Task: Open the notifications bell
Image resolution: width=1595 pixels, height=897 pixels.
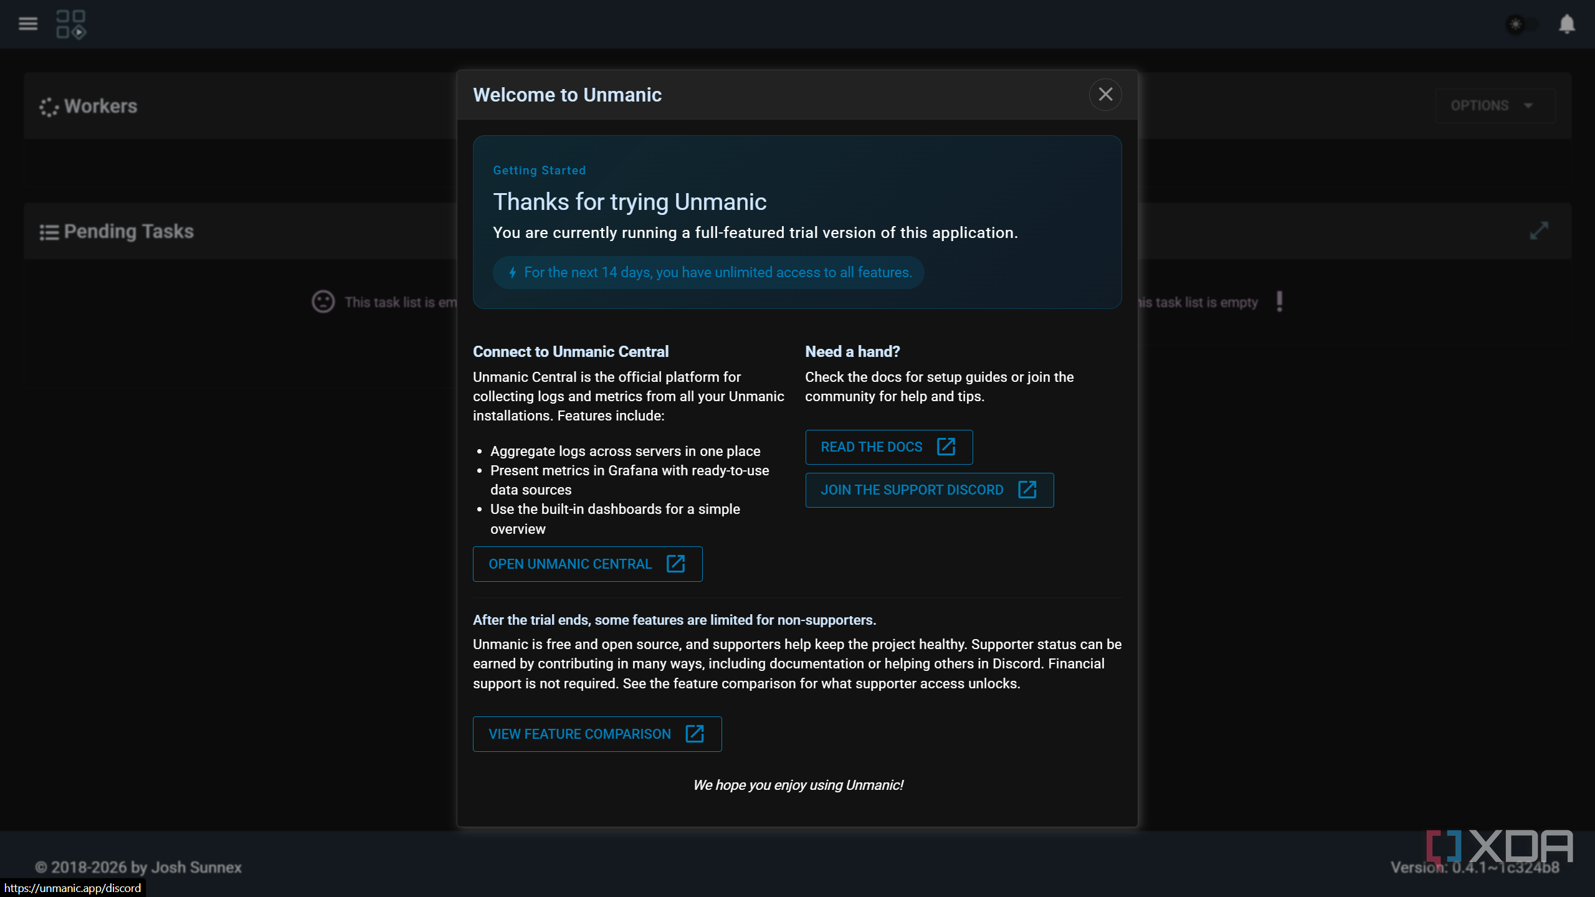Action: point(1567,24)
